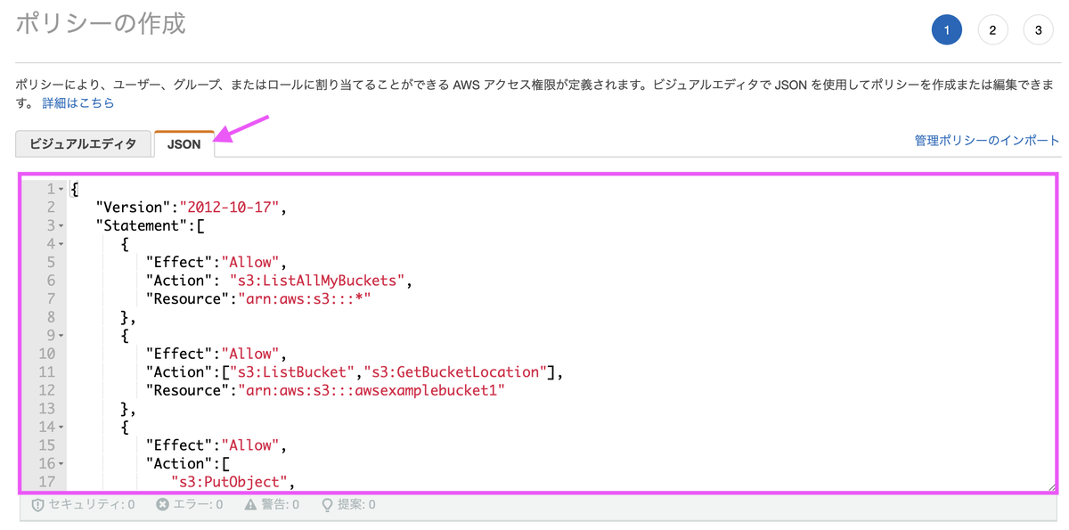
Task: Click the warning triangle icon in status bar
Action: [x=251, y=504]
